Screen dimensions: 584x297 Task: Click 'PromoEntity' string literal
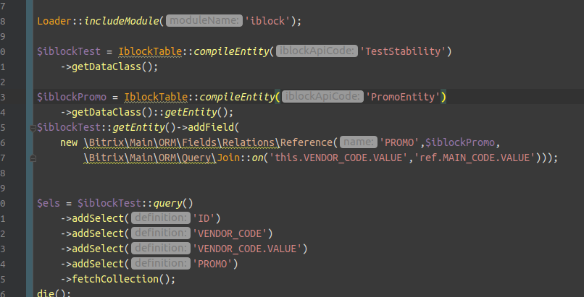[403, 98]
